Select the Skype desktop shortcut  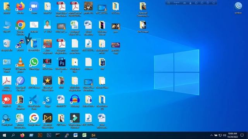click(x=48, y=101)
